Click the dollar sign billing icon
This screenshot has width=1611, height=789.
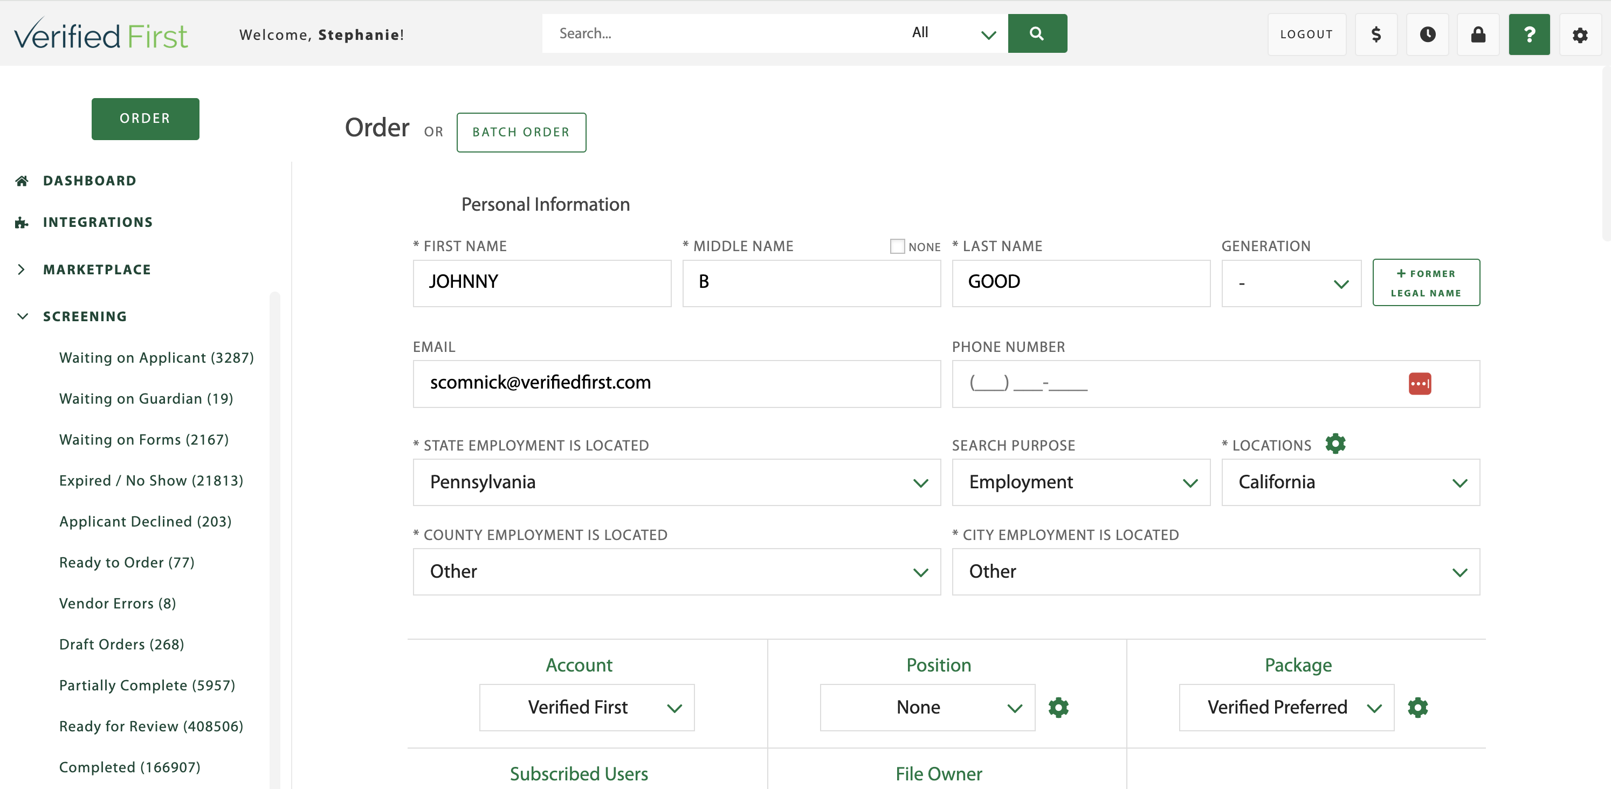1376,34
